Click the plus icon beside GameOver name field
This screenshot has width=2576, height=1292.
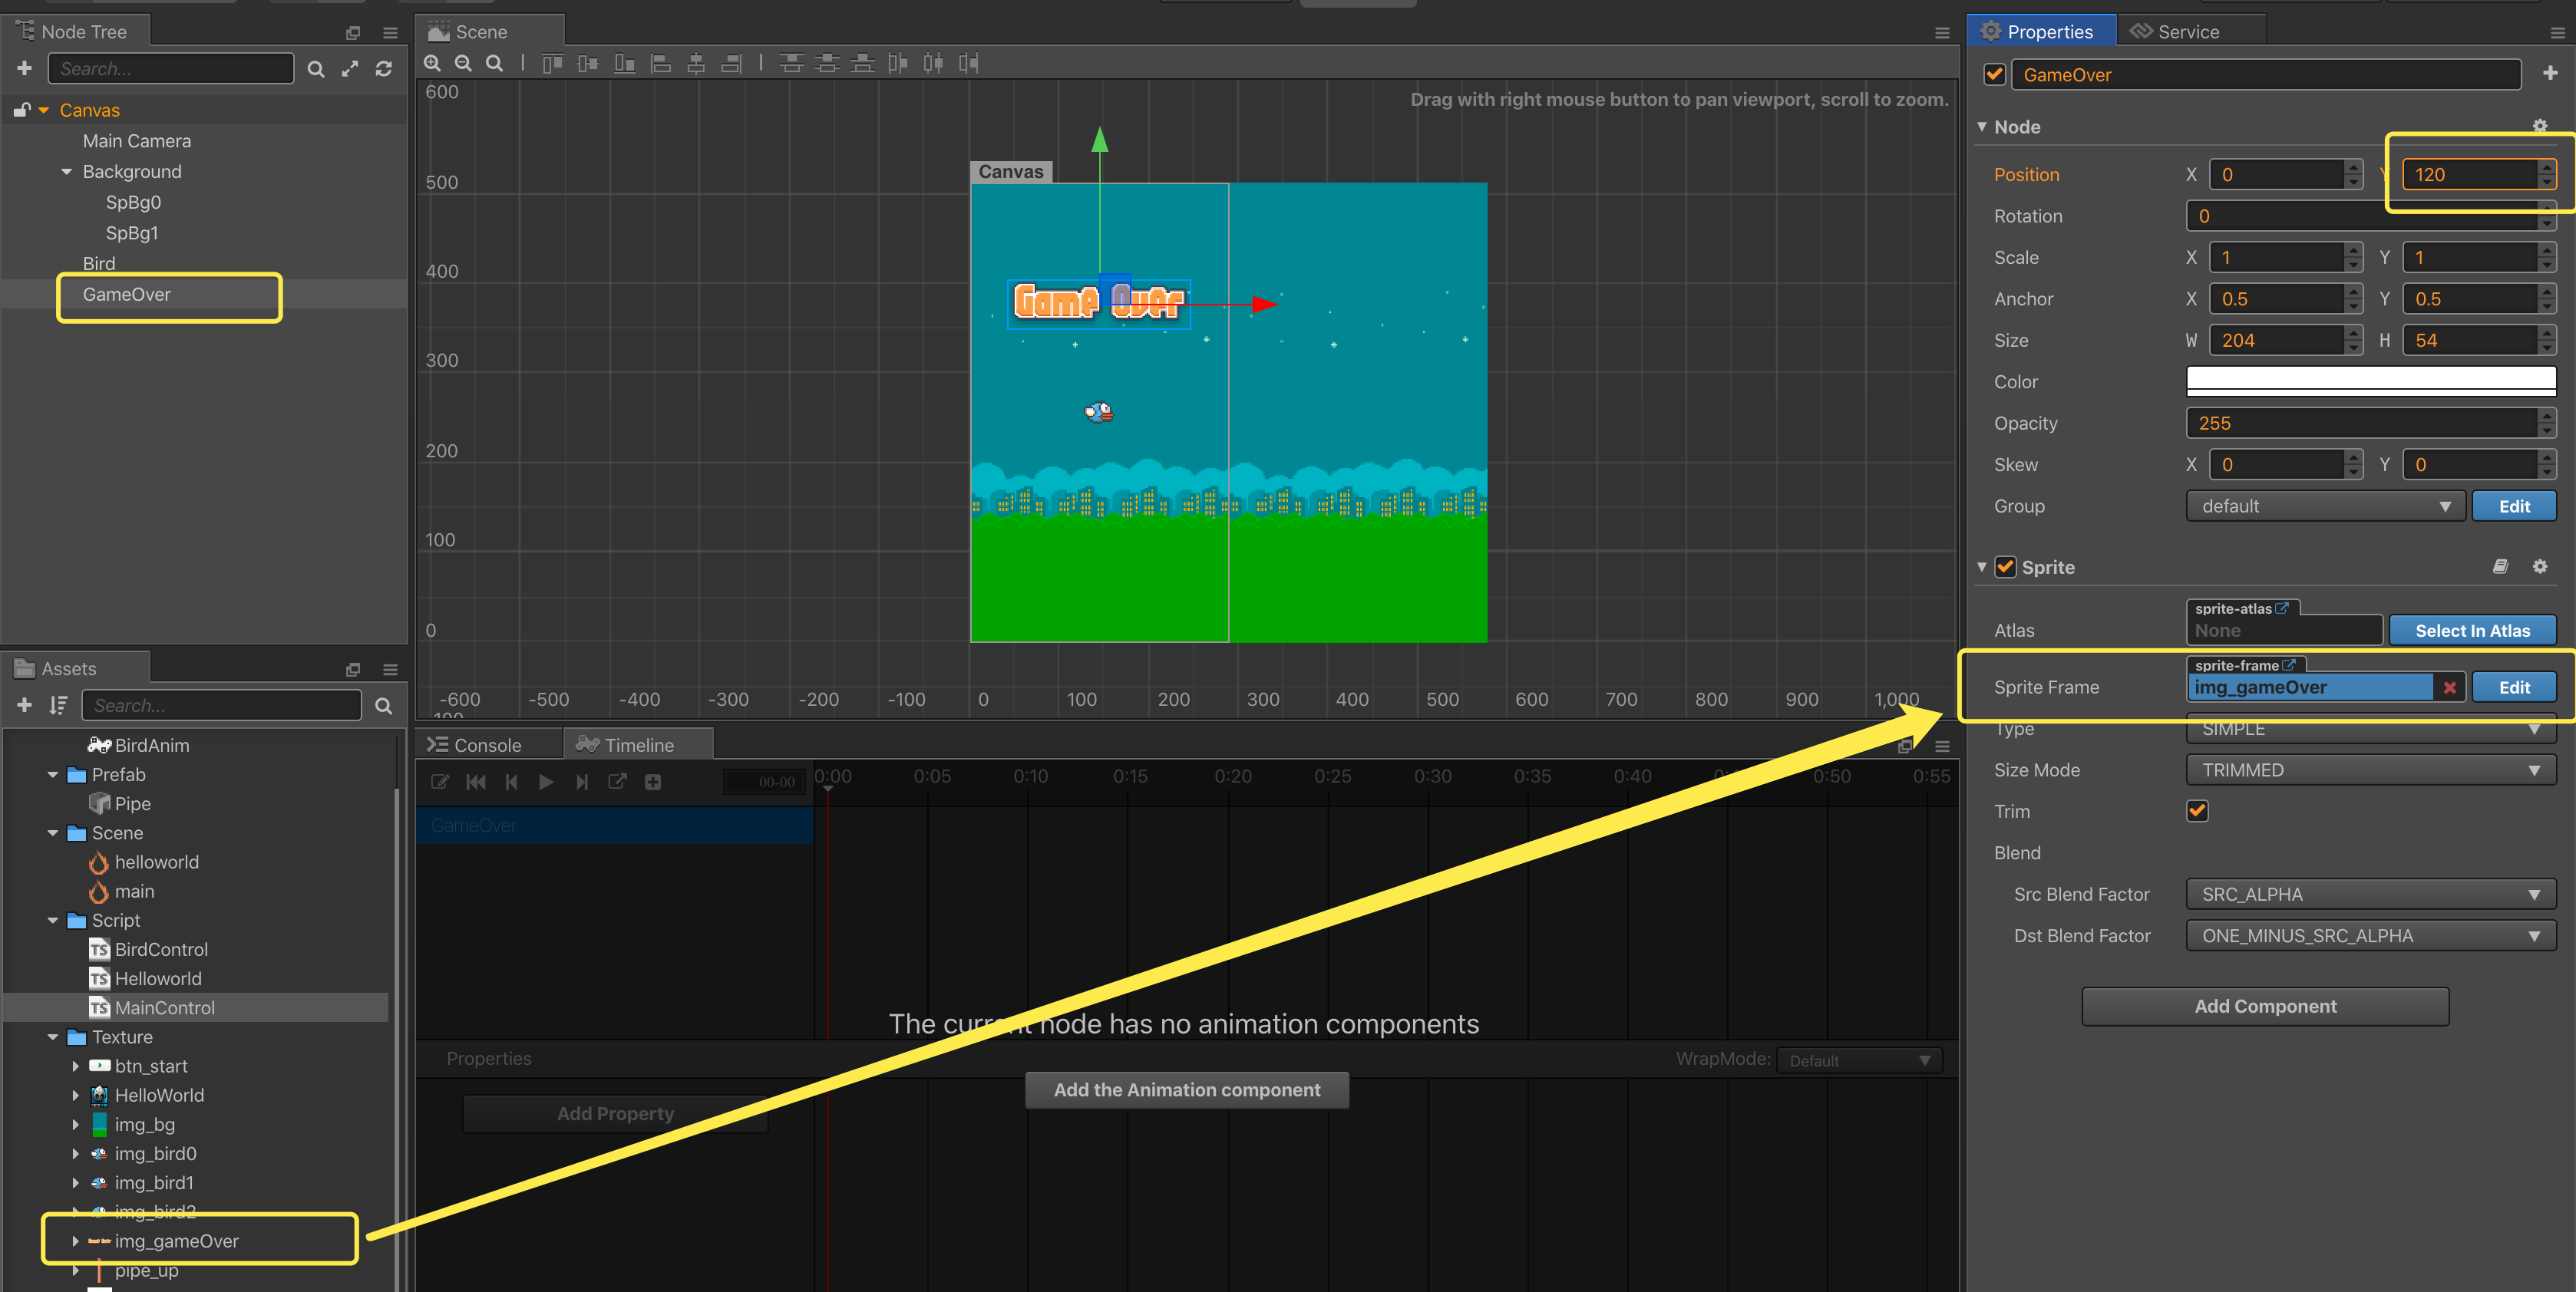point(2549,73)
